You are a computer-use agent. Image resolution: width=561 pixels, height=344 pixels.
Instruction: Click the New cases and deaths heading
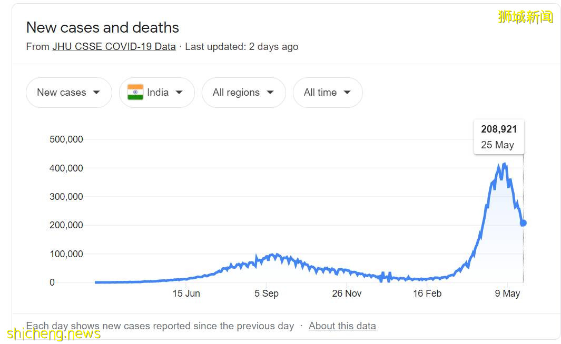pos(103,27)
